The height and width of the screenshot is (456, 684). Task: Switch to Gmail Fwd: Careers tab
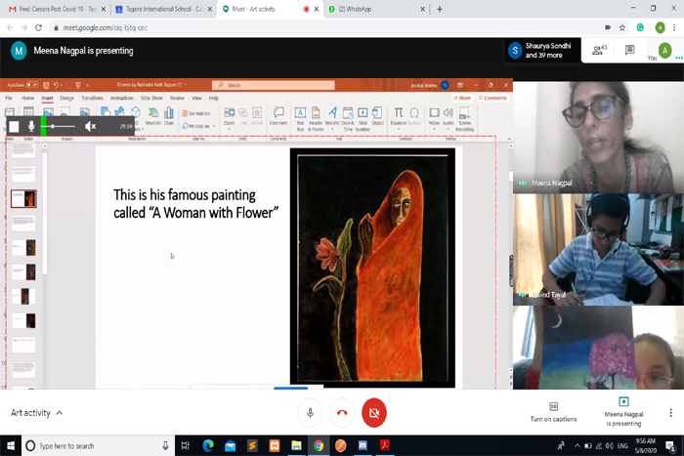click(x=57, y=9)
